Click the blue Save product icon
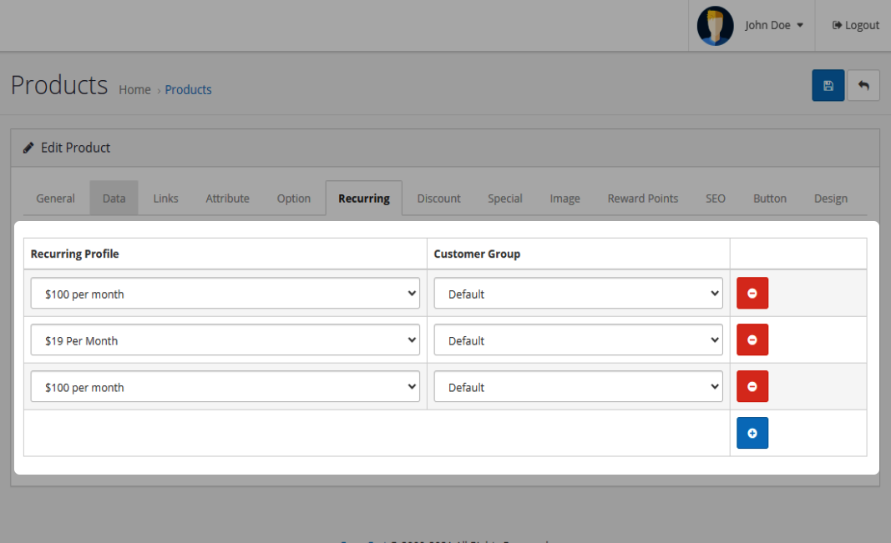 pos(828,86)
